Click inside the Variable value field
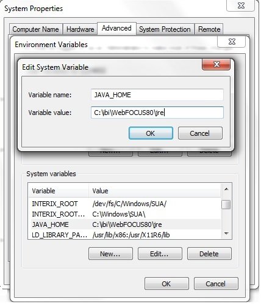 tap(157, 113)
